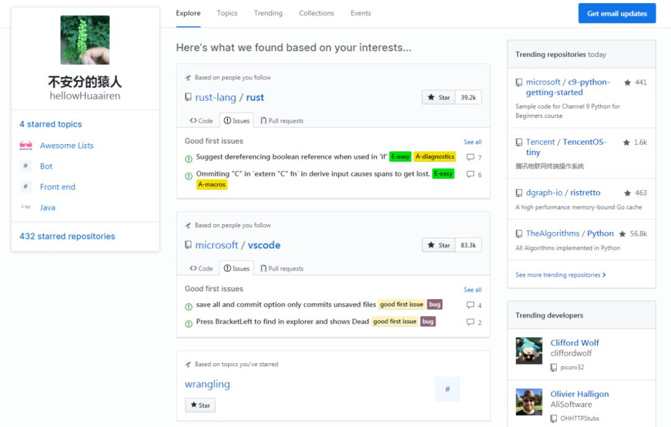The width and height of the screenshot is (671, 427).
Task: Go to the Trending tab
Action: [x=268, y=13]
